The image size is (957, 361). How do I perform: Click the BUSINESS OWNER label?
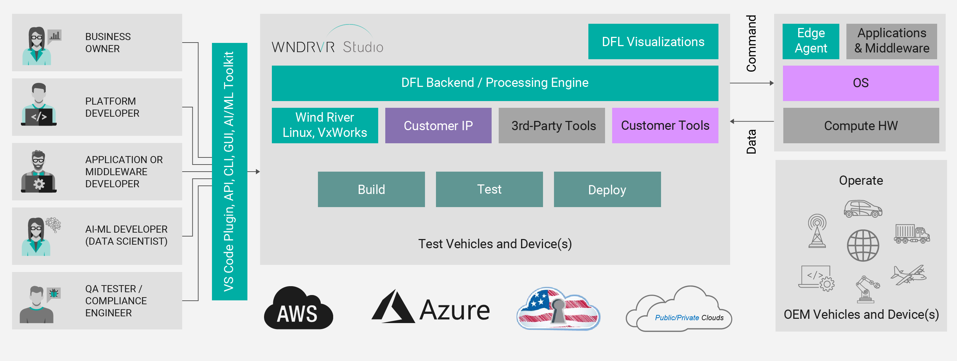coord(108,43)
